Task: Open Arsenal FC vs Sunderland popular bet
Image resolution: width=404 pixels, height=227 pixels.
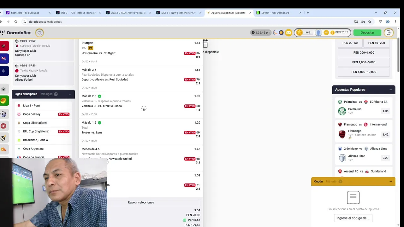Action: [364, 172]
